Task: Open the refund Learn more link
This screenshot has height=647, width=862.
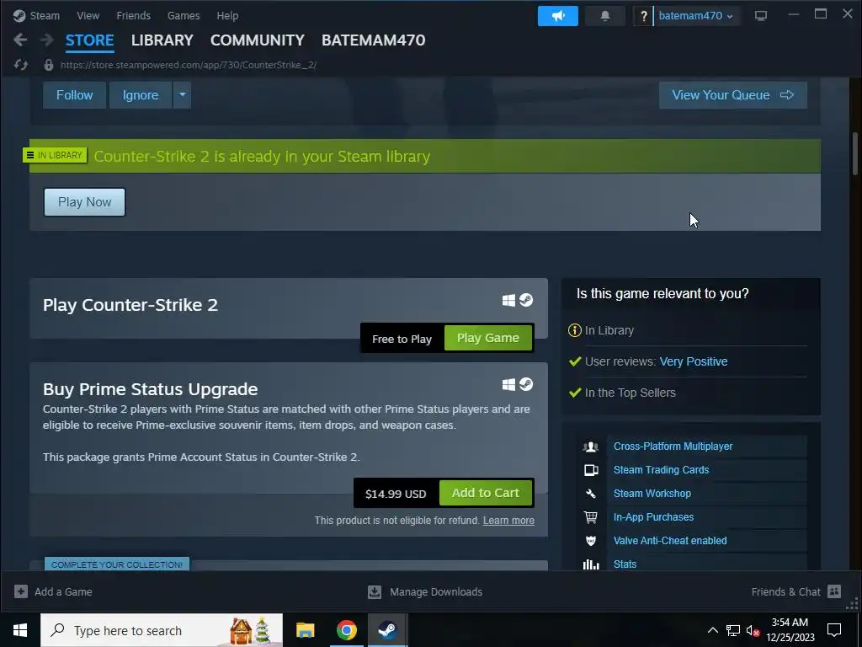Action: tap(508, 521)
